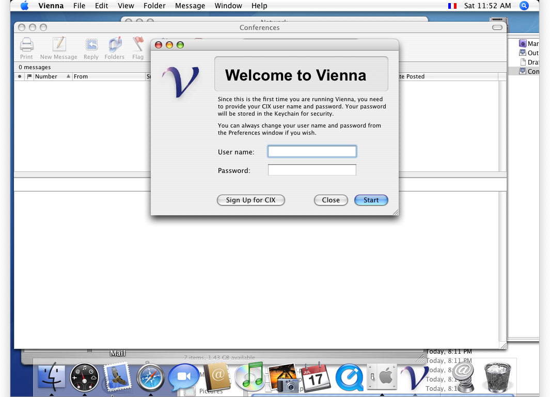
Task: Open the Folders toolbar icon
Action: pos(115,44)
